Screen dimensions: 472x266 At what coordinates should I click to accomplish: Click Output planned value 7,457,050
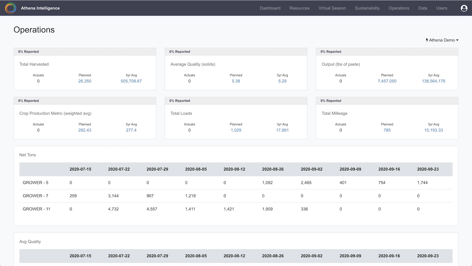point(387,81)
